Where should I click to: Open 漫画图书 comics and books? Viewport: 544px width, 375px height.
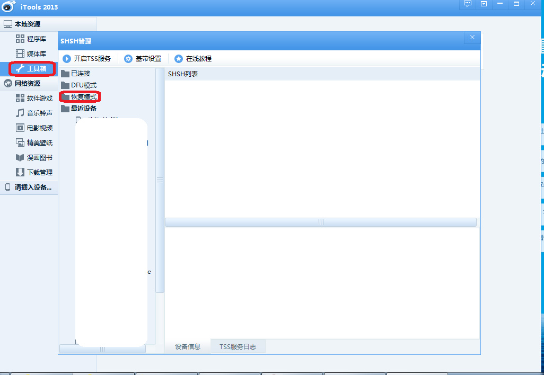coord(34,158)
